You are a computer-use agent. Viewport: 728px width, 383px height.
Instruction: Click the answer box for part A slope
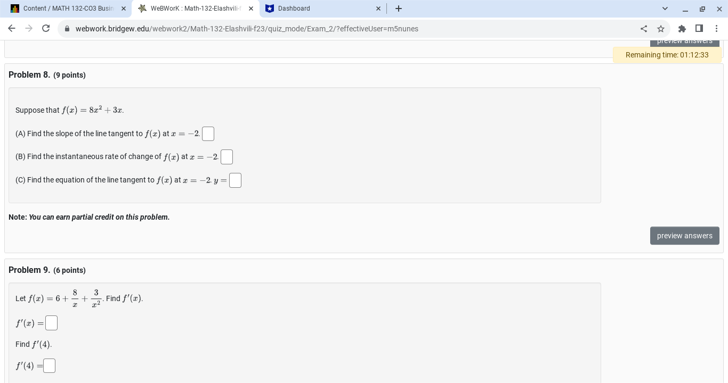tap(208, 134)
